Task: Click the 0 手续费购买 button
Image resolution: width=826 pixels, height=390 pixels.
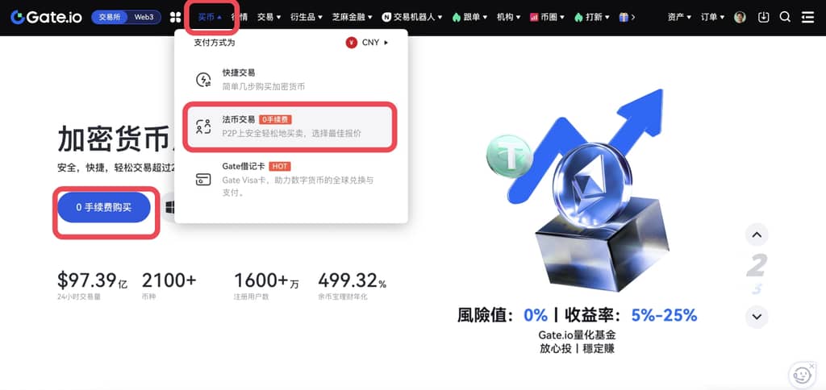Action: tap(104, 207)
